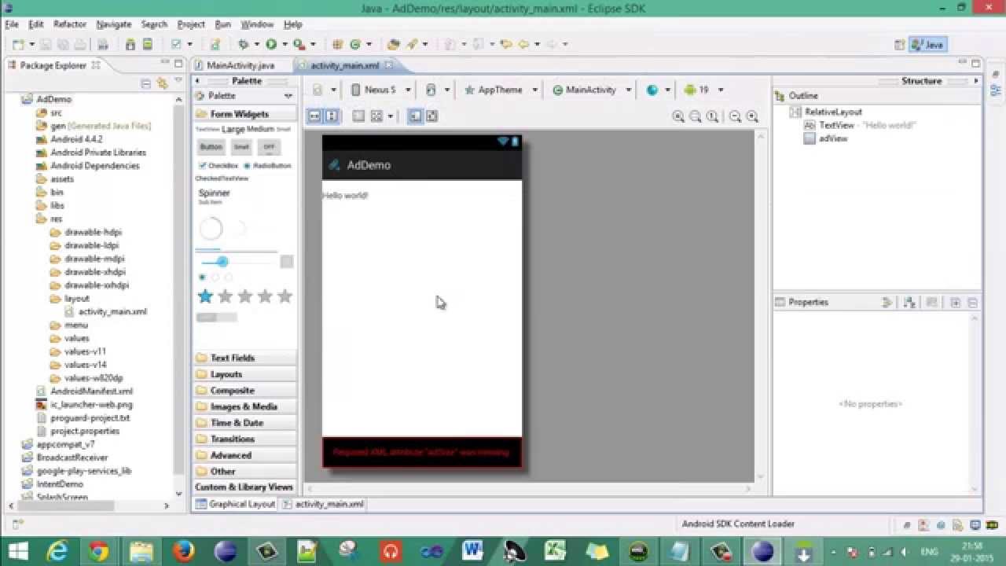Click the Collapse All icon in Package Explorer

pyautogui.click(x=145, y=83)
